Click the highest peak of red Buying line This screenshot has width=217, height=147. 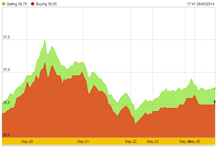pyautogui.click(x=45, y=62)
